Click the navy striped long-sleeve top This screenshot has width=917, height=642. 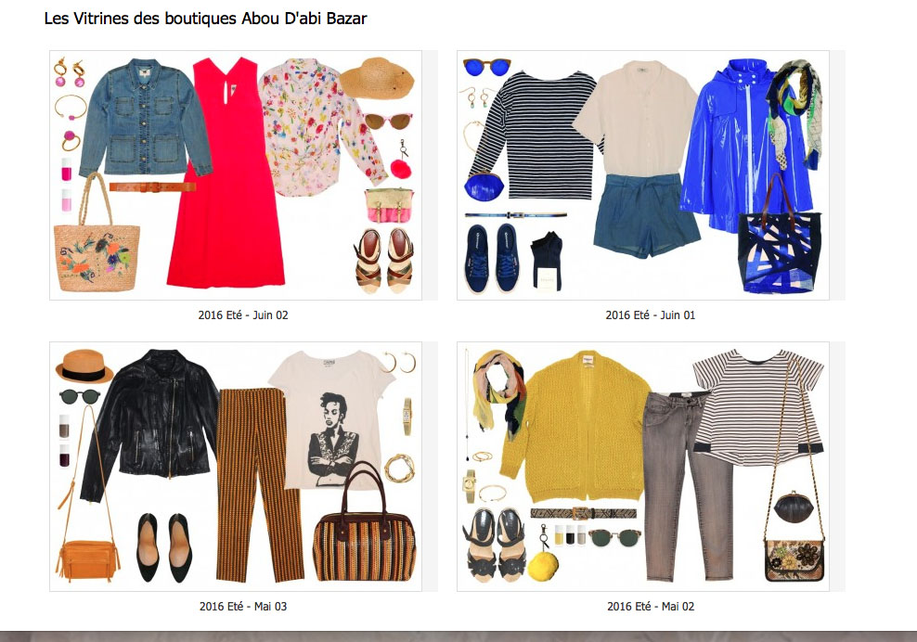536,135
